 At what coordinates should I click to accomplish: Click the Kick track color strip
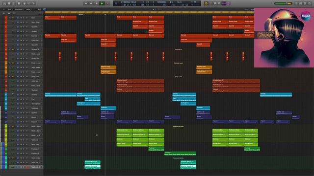[x=6, y=18]
